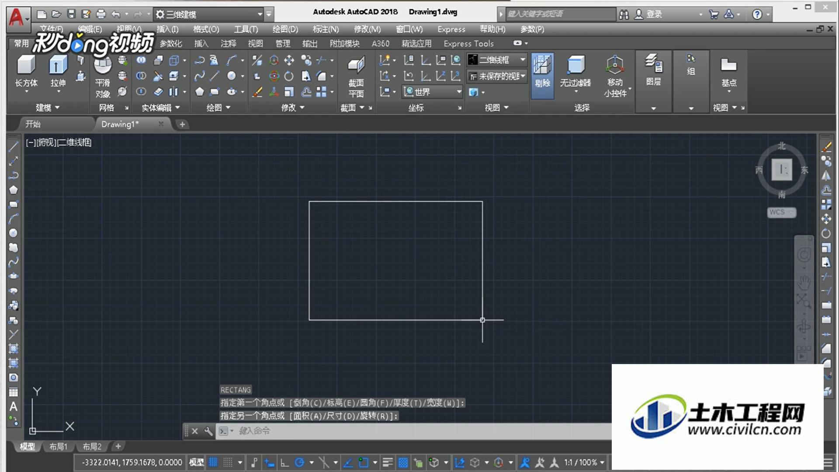The image size is (839, 472).
Task: Open the 世界 UCS coordinate dropdown
Action: (432, 92)
